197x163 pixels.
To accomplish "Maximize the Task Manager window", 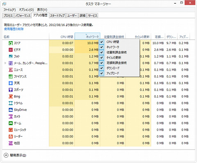I will pyautogui.click(x=181, y=3).
